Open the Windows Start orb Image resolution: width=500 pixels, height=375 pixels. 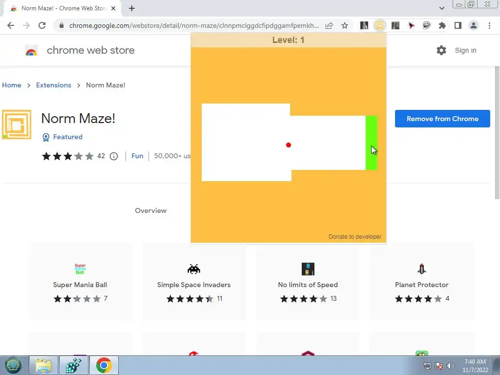13,365
